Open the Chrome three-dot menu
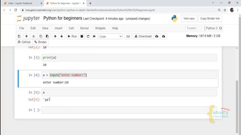 tap(238, 10)
